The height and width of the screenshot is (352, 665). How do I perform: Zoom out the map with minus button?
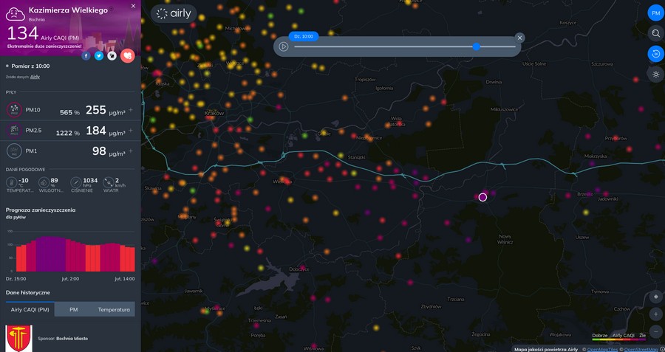point(656,331)
